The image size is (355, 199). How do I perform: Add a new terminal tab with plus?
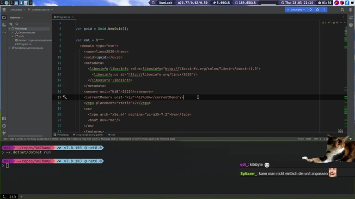[22, 196]
